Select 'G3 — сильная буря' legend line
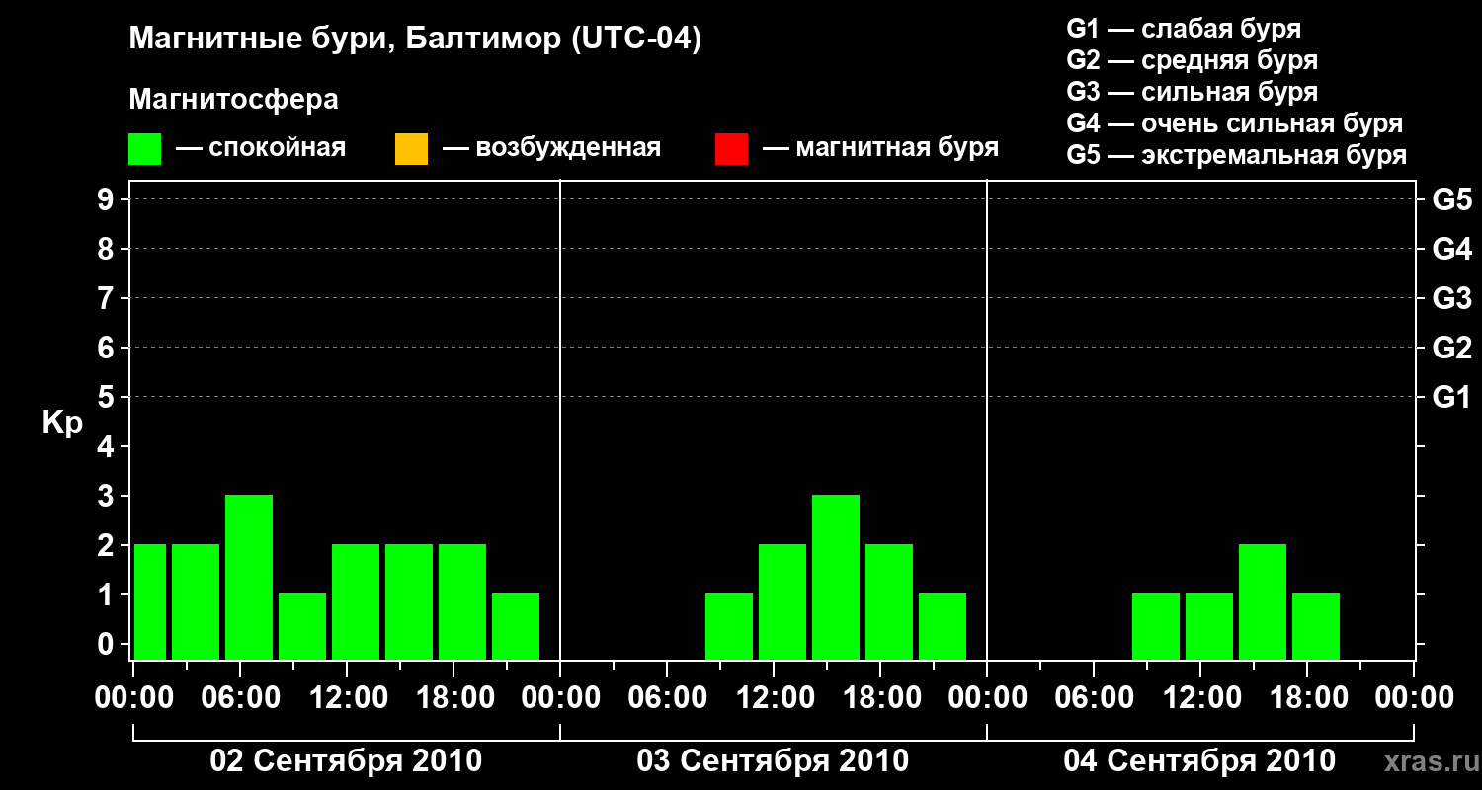This screenshot has height=790, width=1482. pos(1193,92)
